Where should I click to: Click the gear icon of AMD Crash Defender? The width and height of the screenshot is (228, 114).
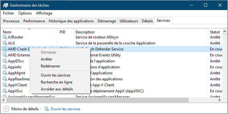click(x=5, y=49)
